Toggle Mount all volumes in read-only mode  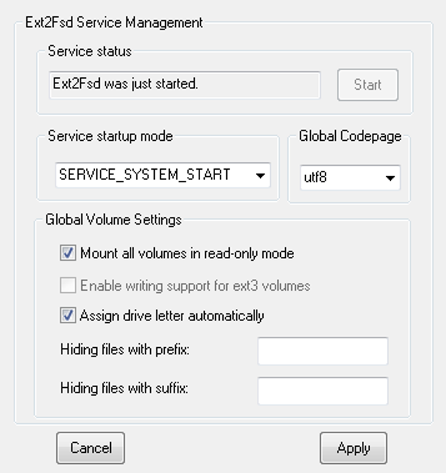[68, 254]
